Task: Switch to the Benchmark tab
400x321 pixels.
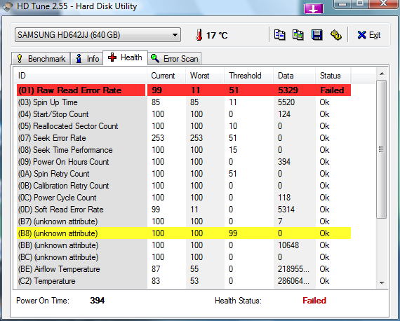Action: 41,59
